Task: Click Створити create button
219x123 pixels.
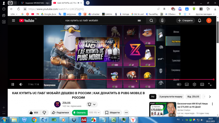Action: click(x=185, y=21)
